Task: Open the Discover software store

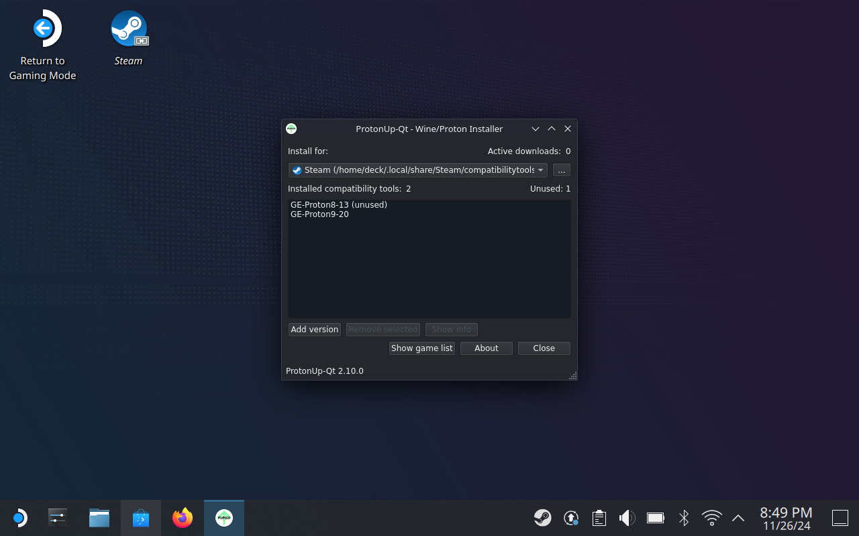Action: point(141,518)
